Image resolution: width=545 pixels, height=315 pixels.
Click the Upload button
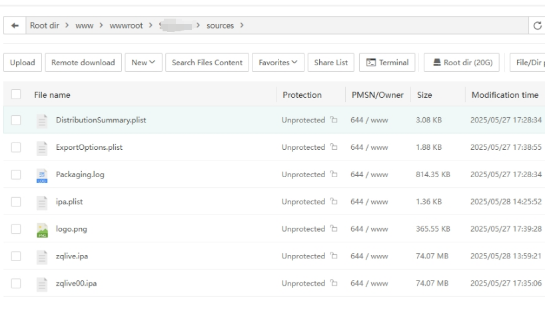coord(23,63)
